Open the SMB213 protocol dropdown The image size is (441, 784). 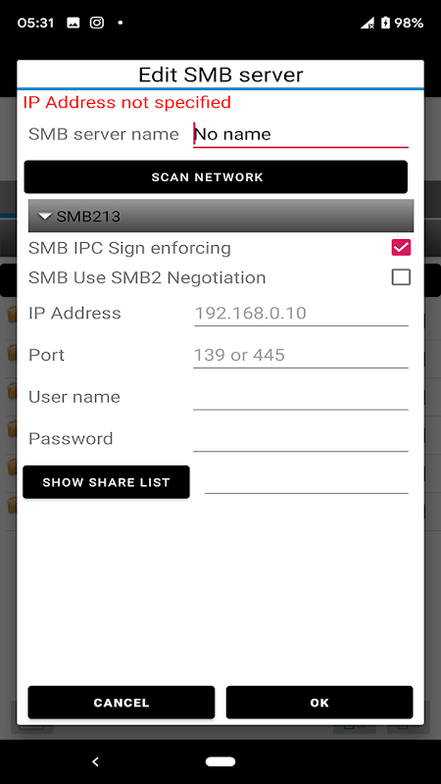(x=221, y=216)
